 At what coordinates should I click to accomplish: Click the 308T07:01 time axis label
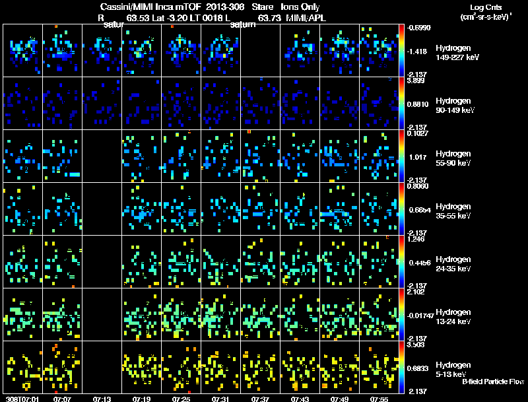coord(22,399)
